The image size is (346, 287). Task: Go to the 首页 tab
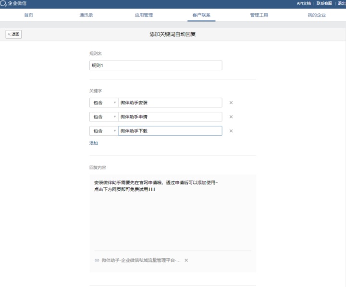[x=29, y=15]
